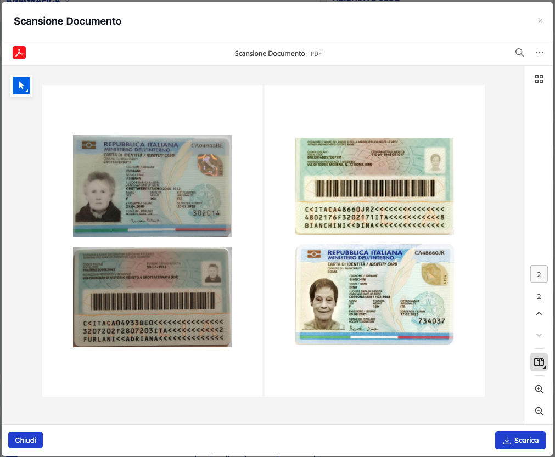
Task: Zoom out with the magnifier minus icon
Action: pos(539,411)
